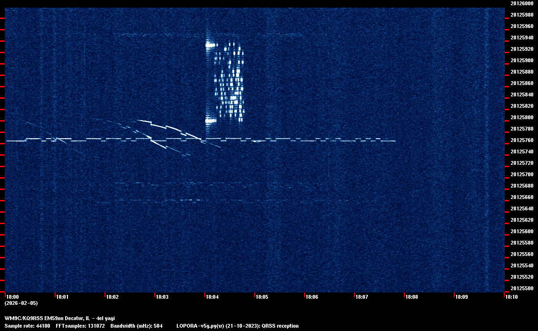Click the bright slanted drifting trace near 18:03
This screenshot has height=331, width=538.
pyautogui.click(x=169, y=130)
